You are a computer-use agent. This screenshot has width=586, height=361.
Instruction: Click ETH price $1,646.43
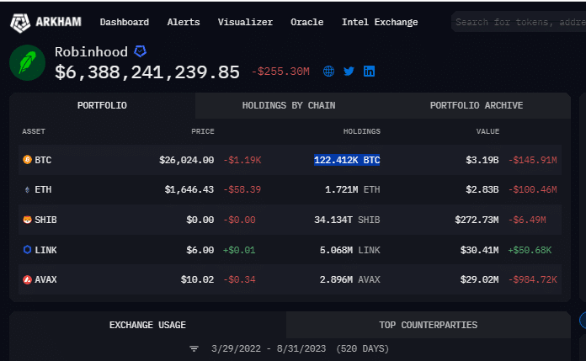(x=189, y=190)
